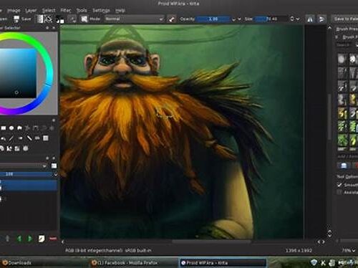358x268 pixels.
Task: Click the Size spin arrows
Action: click(292, 19)
